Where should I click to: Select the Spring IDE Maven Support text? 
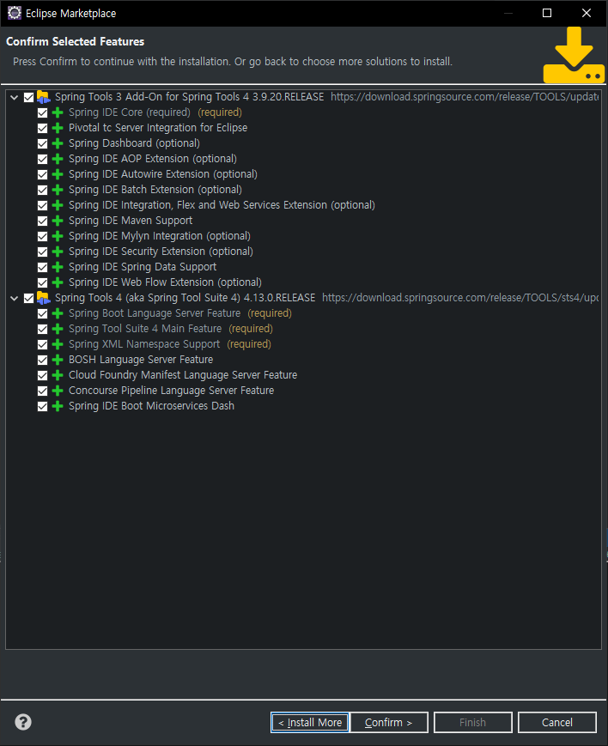(131, 221)
